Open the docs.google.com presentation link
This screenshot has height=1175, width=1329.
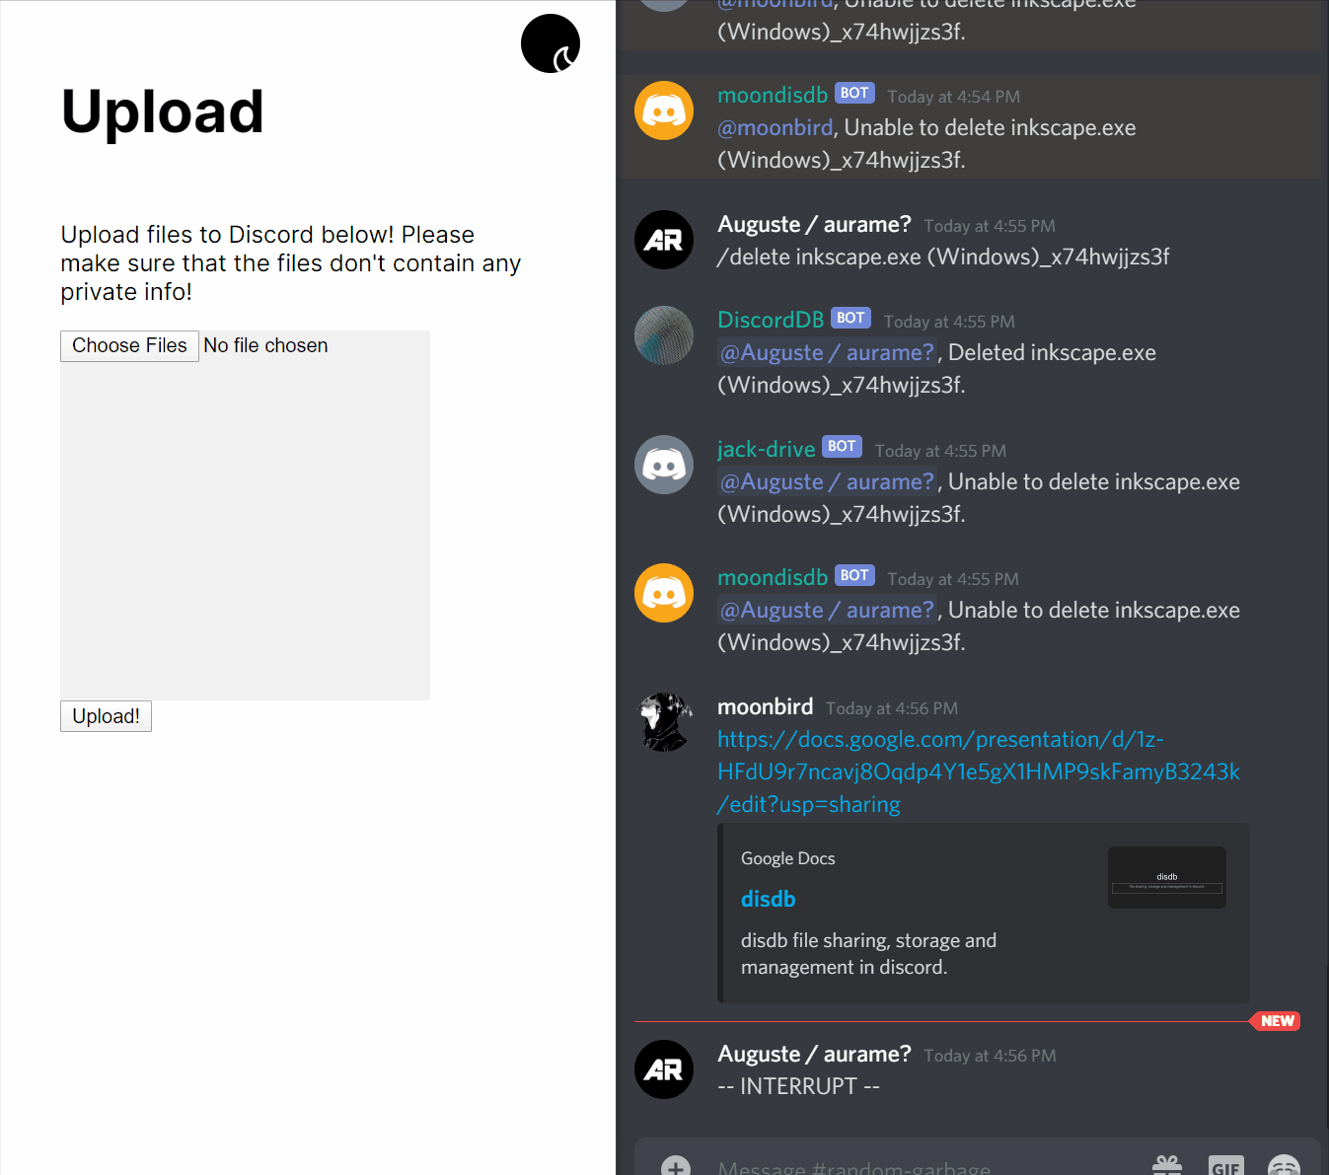pyautogui.click(x=978, y=771)
